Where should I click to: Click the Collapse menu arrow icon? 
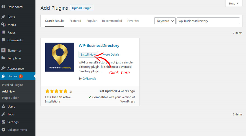click(3, 130)
